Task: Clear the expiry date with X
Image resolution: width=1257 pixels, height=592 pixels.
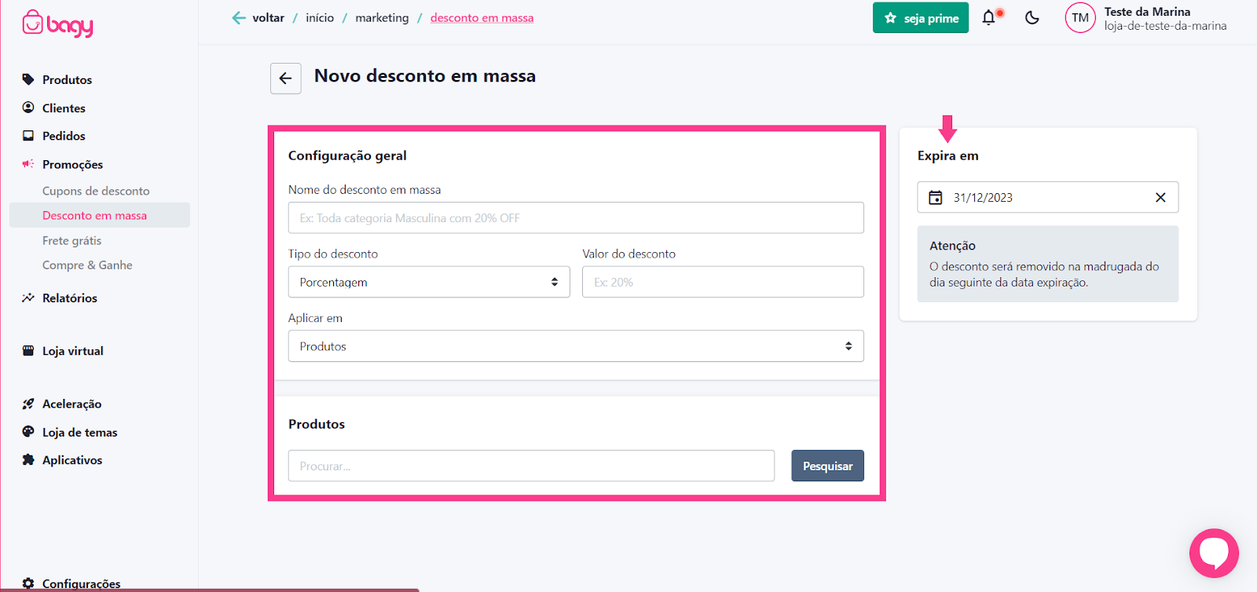Action: click(1160, 197)
